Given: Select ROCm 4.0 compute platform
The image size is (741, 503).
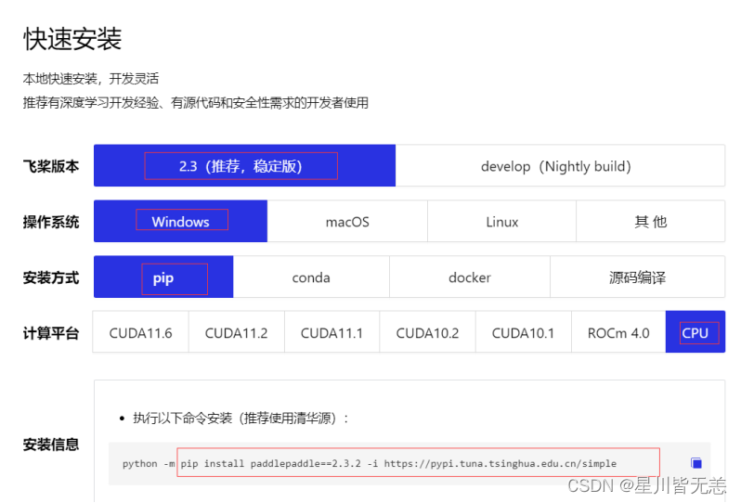Looking at the screenshot, I should click(618, 332).
